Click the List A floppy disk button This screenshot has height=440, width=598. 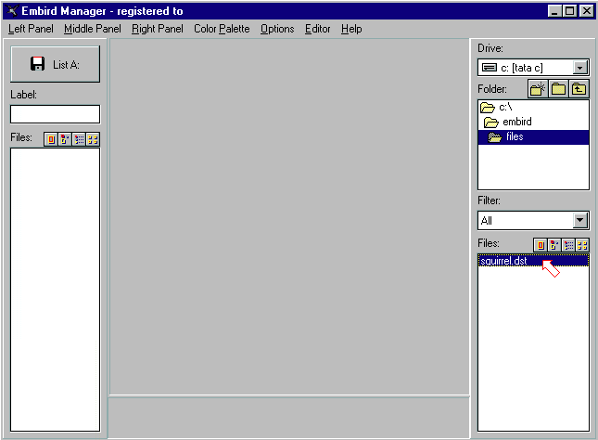(x=56, y=64)
